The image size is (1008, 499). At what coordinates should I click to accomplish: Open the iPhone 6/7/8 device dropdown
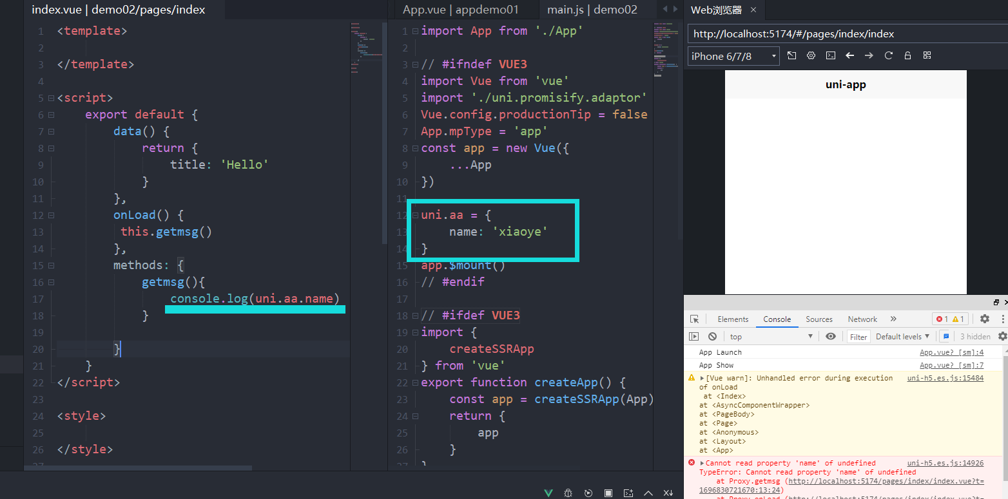coord(733,56)
